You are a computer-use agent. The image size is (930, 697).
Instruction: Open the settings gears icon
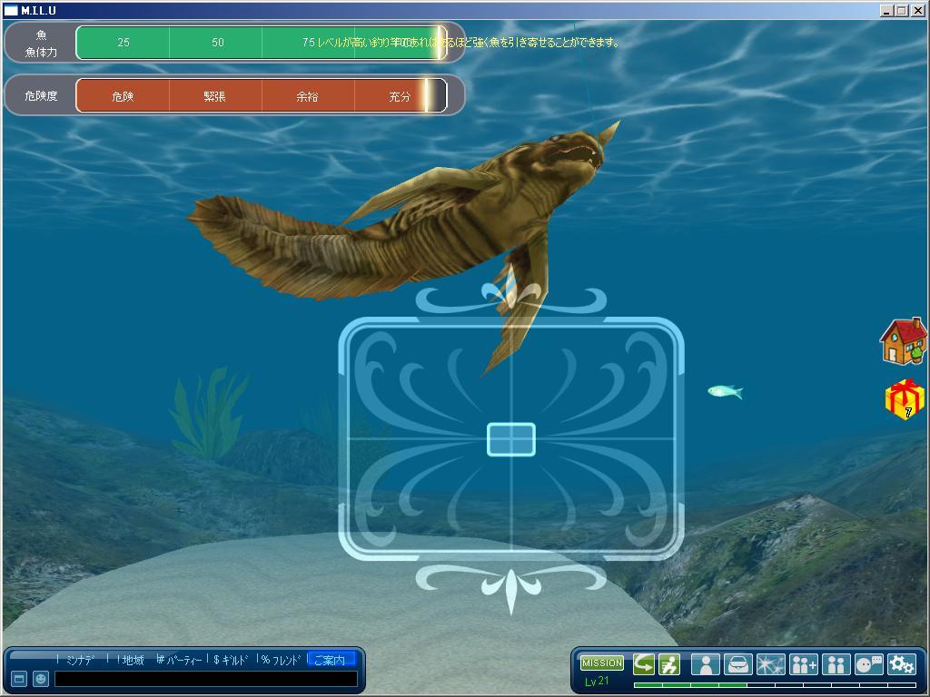point(901,664)
